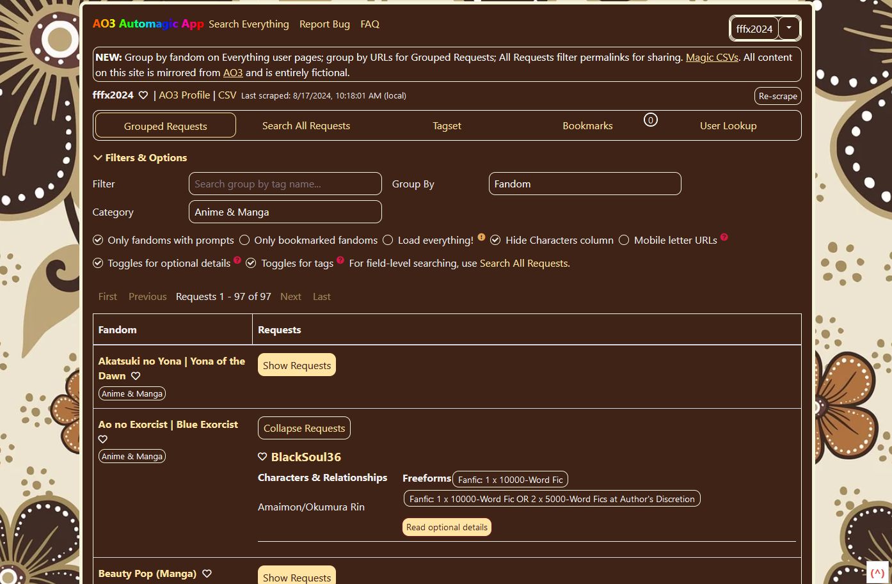Open Akatsuki no Yona fandom title

click(171, 368)
